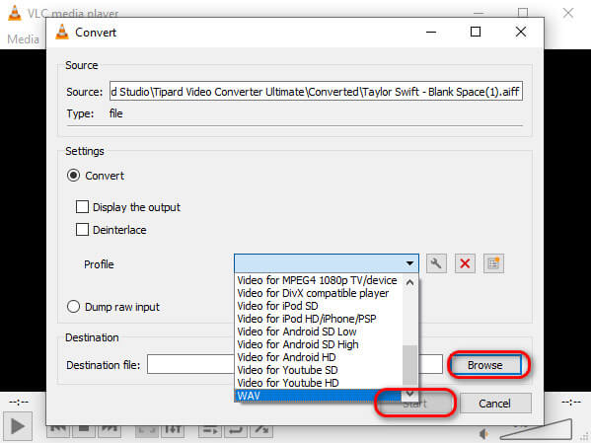Toggle the Deinterlace checkbox
This screenshot has height=443, width=591.
coord(82,230)
